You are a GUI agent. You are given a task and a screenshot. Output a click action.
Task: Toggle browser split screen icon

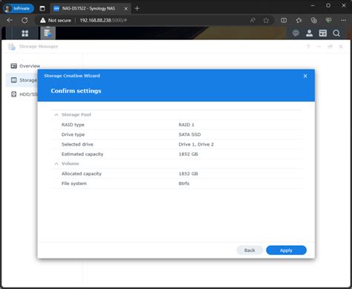tap(284, 20)
